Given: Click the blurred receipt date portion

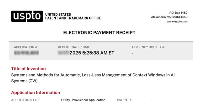Looking at the screenshot, I should coord(64,53).
